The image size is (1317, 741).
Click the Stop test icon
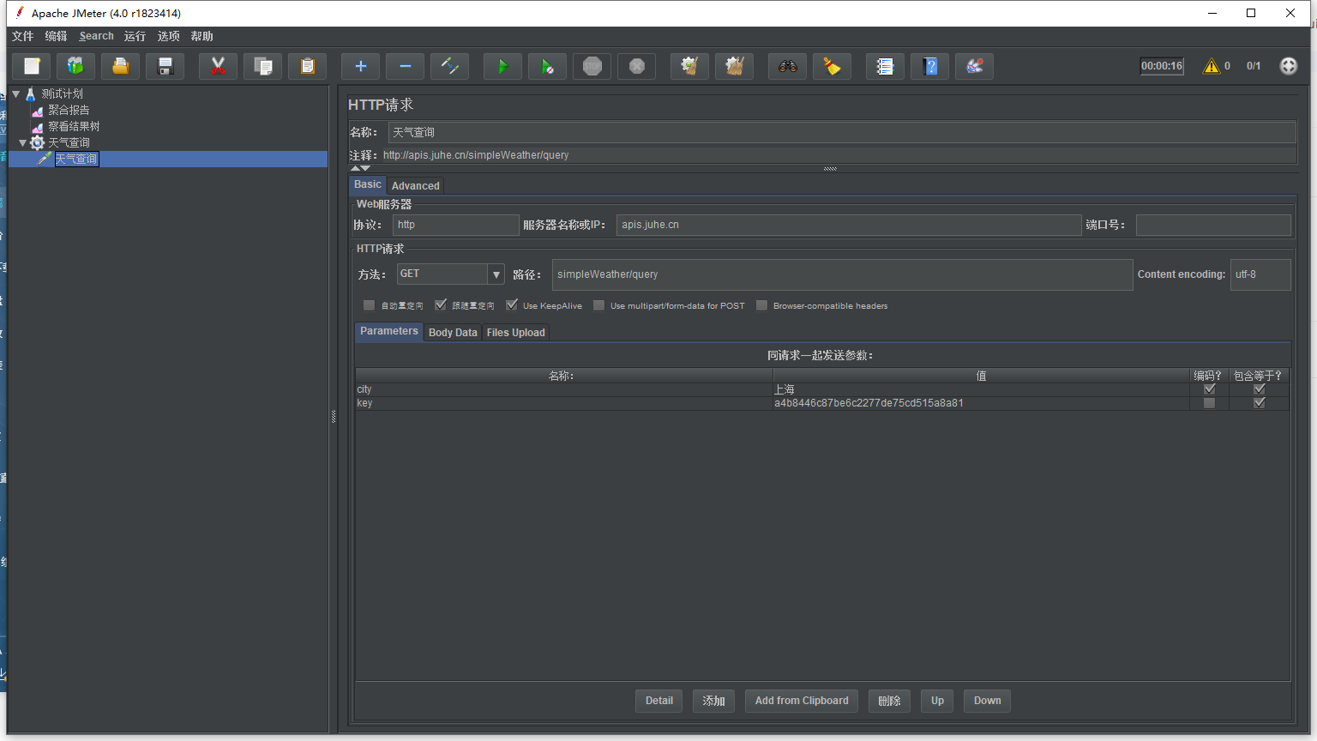click(592, 66)
